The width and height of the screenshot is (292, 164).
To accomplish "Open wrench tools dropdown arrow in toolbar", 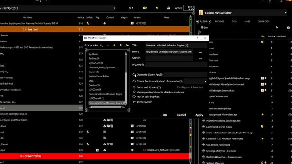I will click(133, 8).
